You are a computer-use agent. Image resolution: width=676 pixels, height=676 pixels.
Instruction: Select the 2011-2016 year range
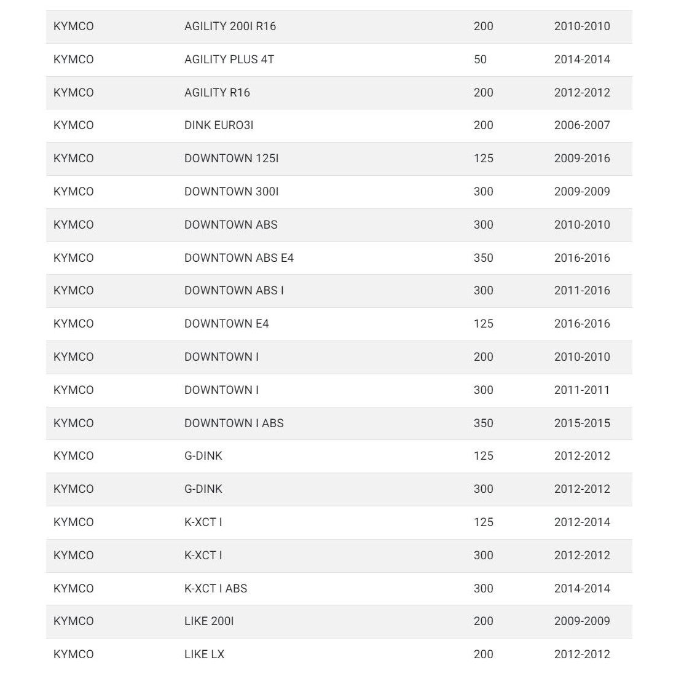[582, 291]
